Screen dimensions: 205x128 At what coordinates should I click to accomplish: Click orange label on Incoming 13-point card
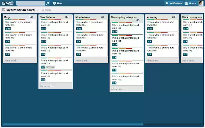click(x=157, y=20)
